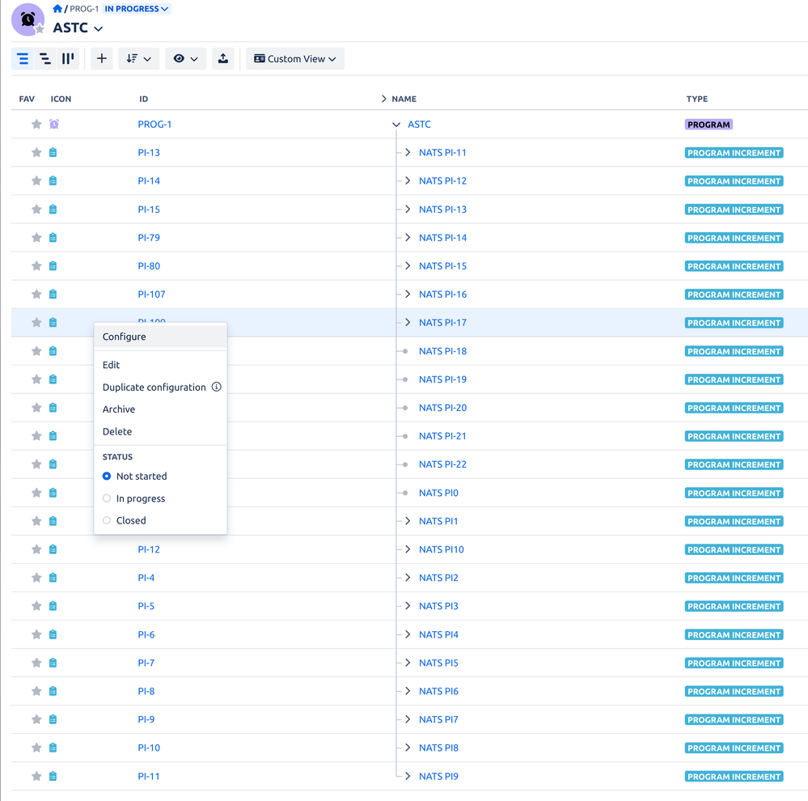The height and width of the screenshot is (801, 808).
Task: Click the clipboard icon in PI-15 row
Action: pyautogui.click(x=53, y=210)
